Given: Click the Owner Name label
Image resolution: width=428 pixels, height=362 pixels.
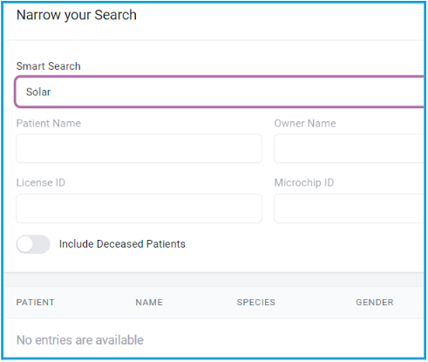Looking at the screenshot, I should [305, 124].
